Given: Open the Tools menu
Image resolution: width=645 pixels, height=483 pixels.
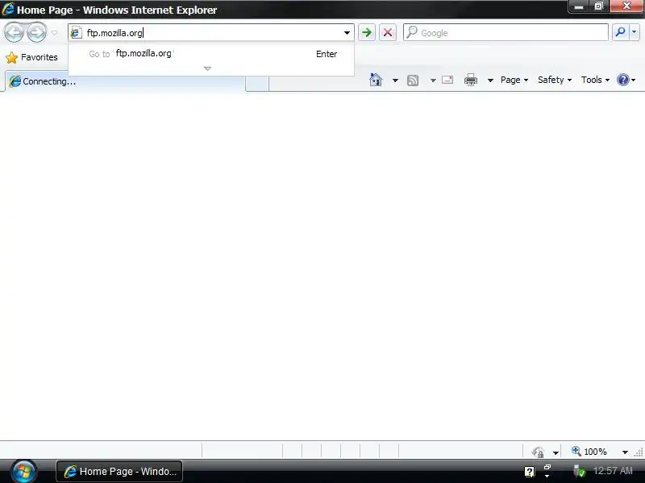Looking at the screenshot, I should [x=595, y=80].
